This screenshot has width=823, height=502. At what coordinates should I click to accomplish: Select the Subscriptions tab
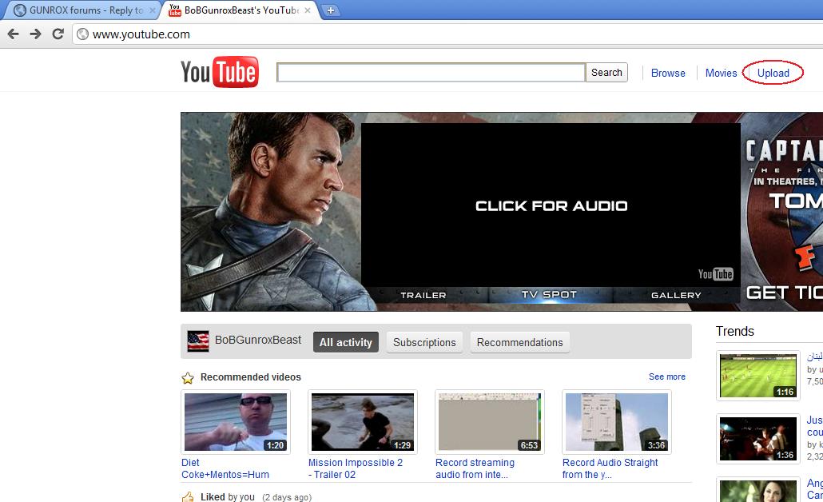(x=424, y=342)
